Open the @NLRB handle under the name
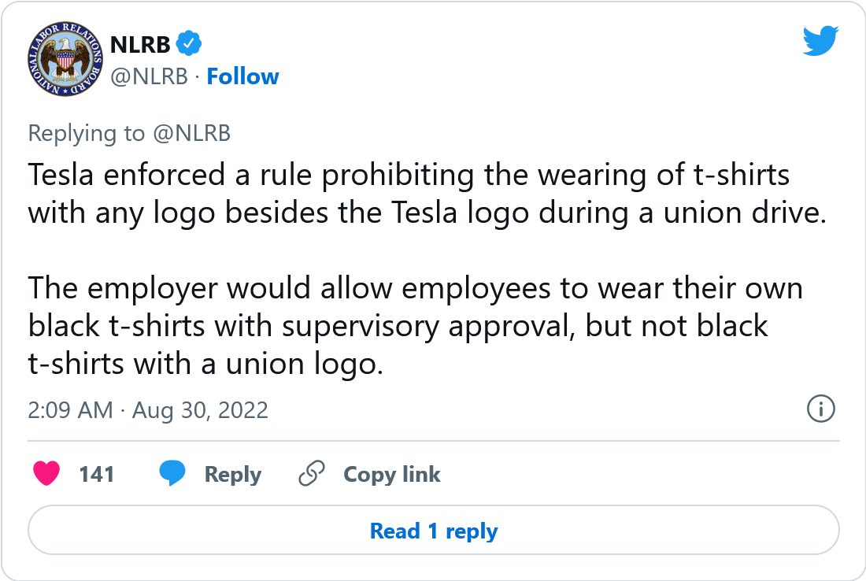The image size is (866, 581). (x=149, y=76)
